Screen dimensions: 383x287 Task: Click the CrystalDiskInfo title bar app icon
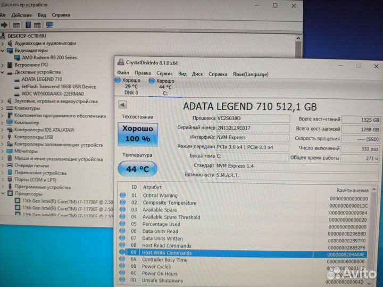pos(120,62)
